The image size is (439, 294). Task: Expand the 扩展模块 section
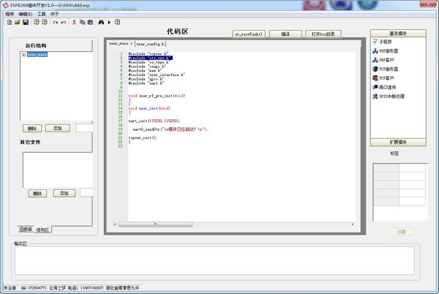[x=398, y=142]
